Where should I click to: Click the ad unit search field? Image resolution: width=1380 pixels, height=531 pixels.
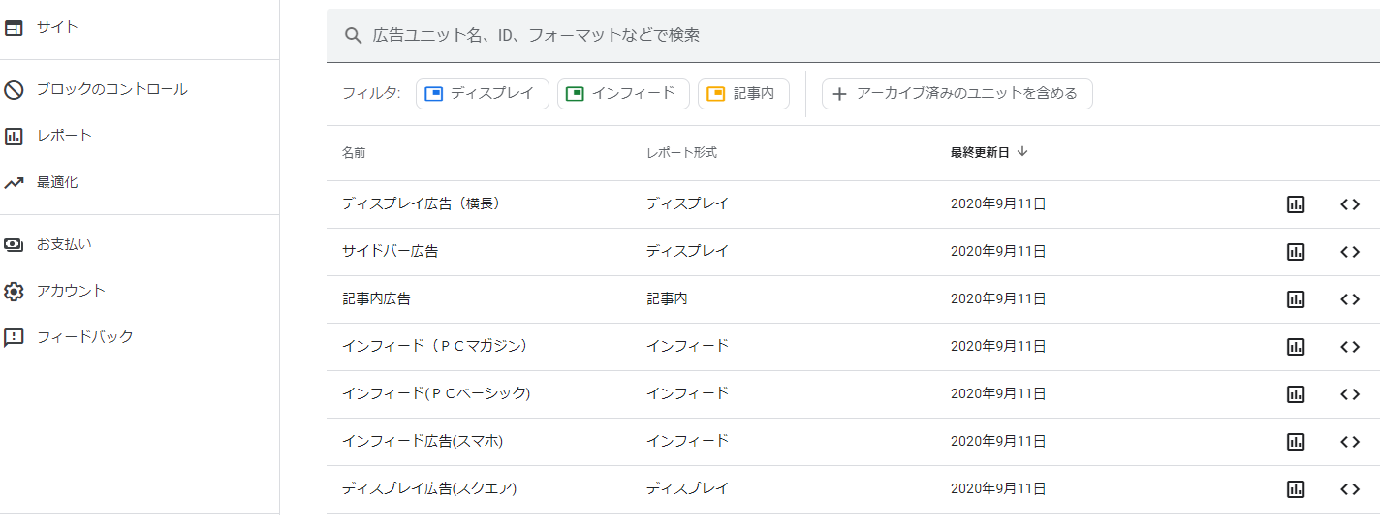(x=853, y=35)
